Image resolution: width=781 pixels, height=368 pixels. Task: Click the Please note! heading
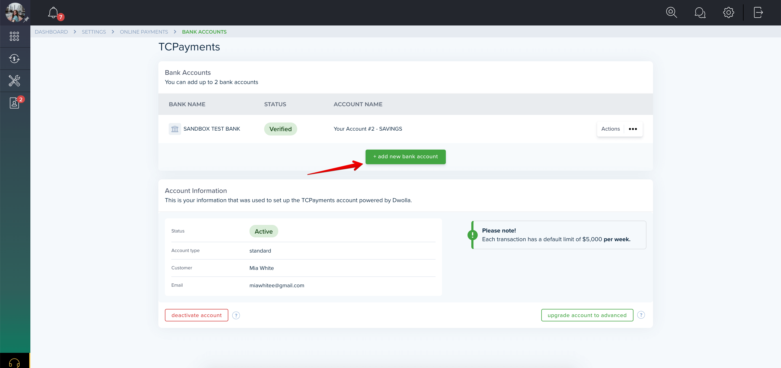(x=499, y=231)
